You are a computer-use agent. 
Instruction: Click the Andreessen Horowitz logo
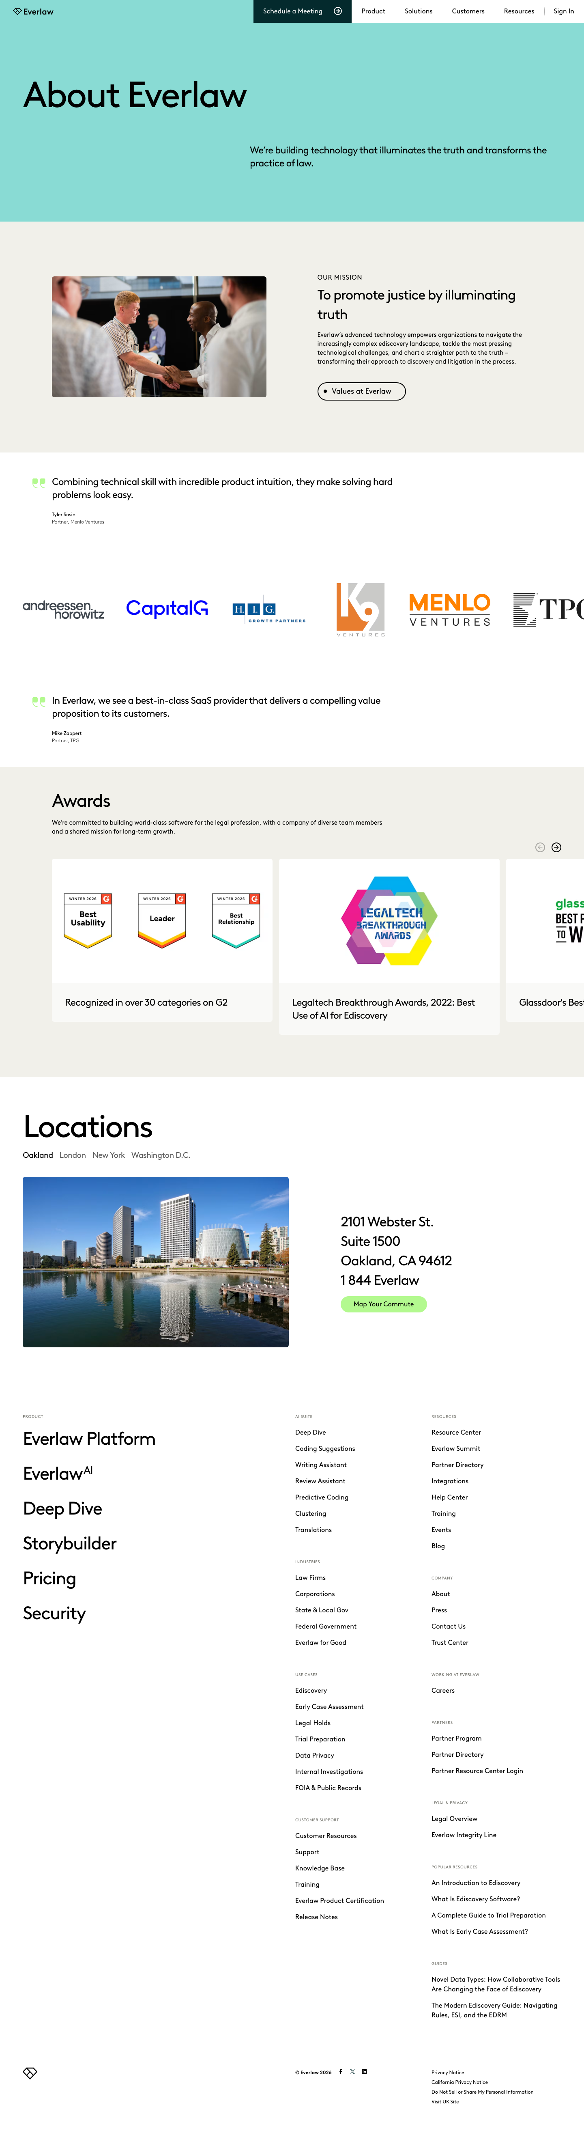64,610
